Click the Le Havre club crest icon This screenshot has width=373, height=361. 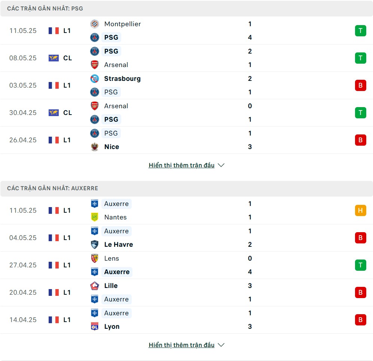pyautogui.click(x=95, y=245)
